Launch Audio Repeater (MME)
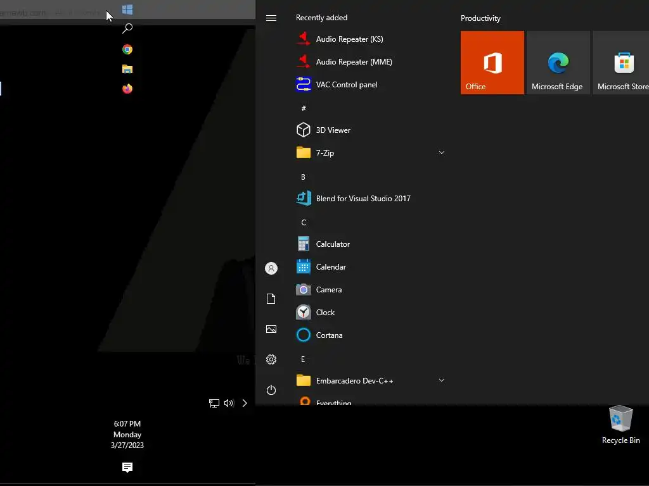The height and width of the screenshot is (486, 649). tap(371, 61)
